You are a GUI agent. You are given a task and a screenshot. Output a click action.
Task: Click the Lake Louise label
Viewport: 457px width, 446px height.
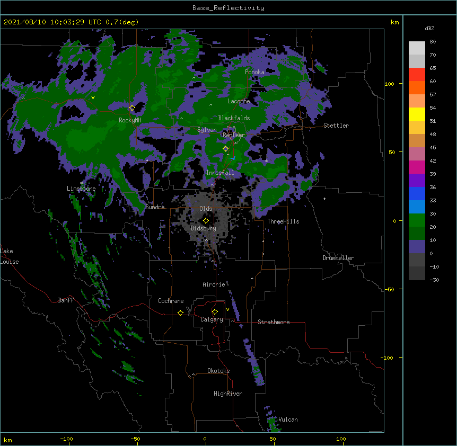(x=10, y=256)
